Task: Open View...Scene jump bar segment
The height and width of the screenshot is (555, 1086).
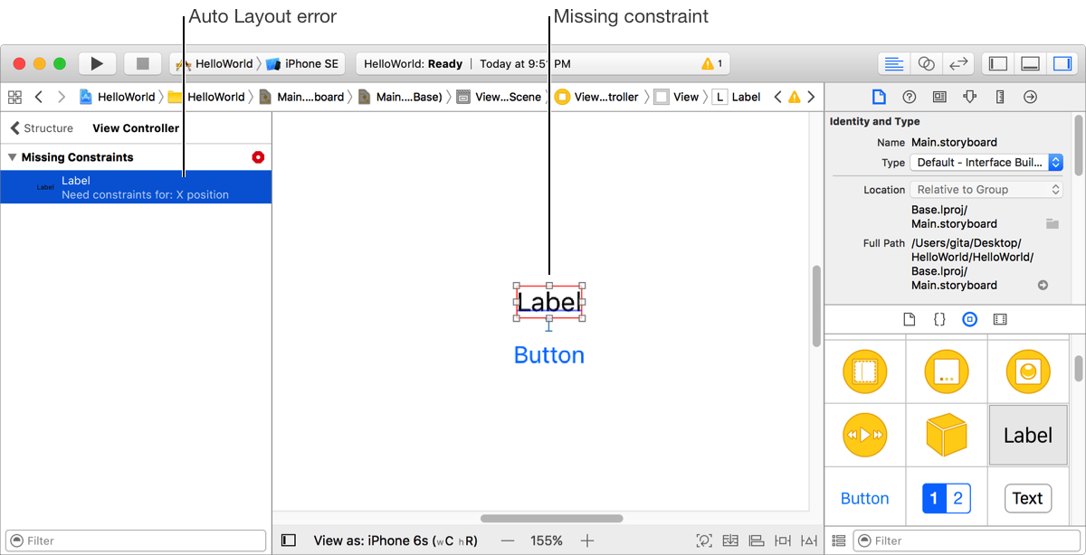Action: tap(499, 97)
